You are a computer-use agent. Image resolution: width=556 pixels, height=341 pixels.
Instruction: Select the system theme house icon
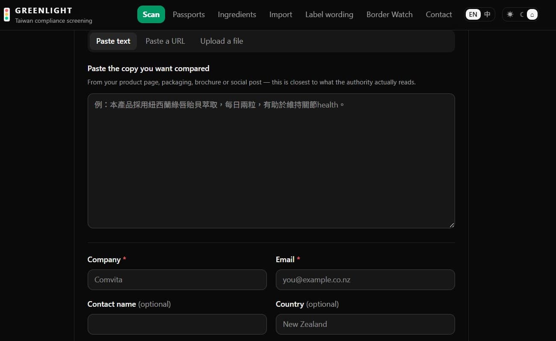tap(532, 15)
